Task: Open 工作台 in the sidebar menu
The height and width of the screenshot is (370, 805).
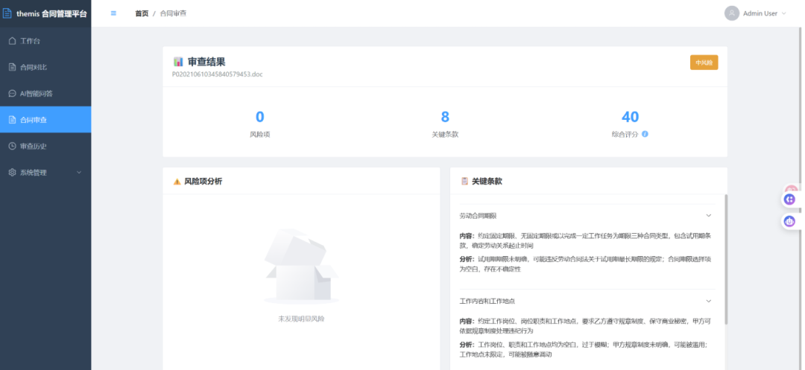Action: (x=45, y=41)
